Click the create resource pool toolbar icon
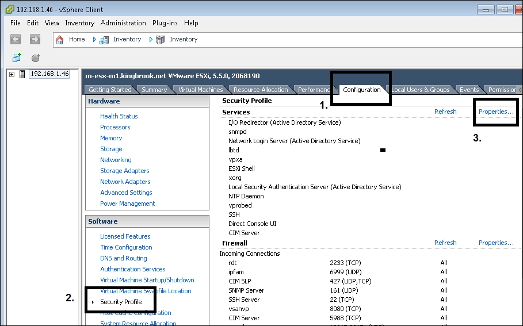The width and height of the screenshot is (523, 326). pyautogui.click(x=36, y=58)
